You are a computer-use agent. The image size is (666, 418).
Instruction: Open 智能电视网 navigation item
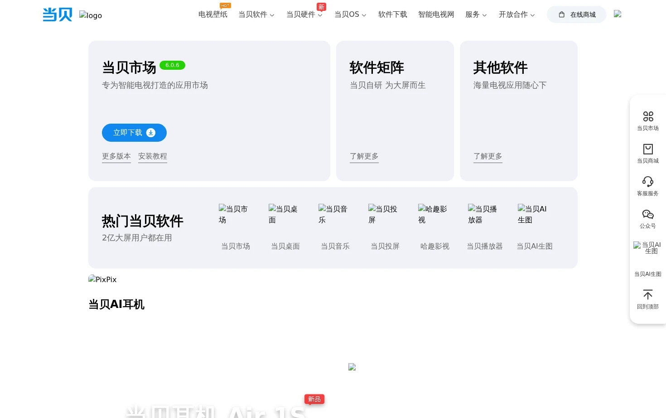point(436,14)
